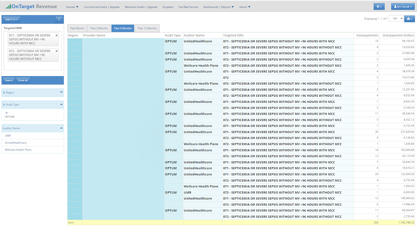This screenshot has width=417, height=227.
Task: Click the Targeted DRG label in search panel
Action: click(13, 28)
